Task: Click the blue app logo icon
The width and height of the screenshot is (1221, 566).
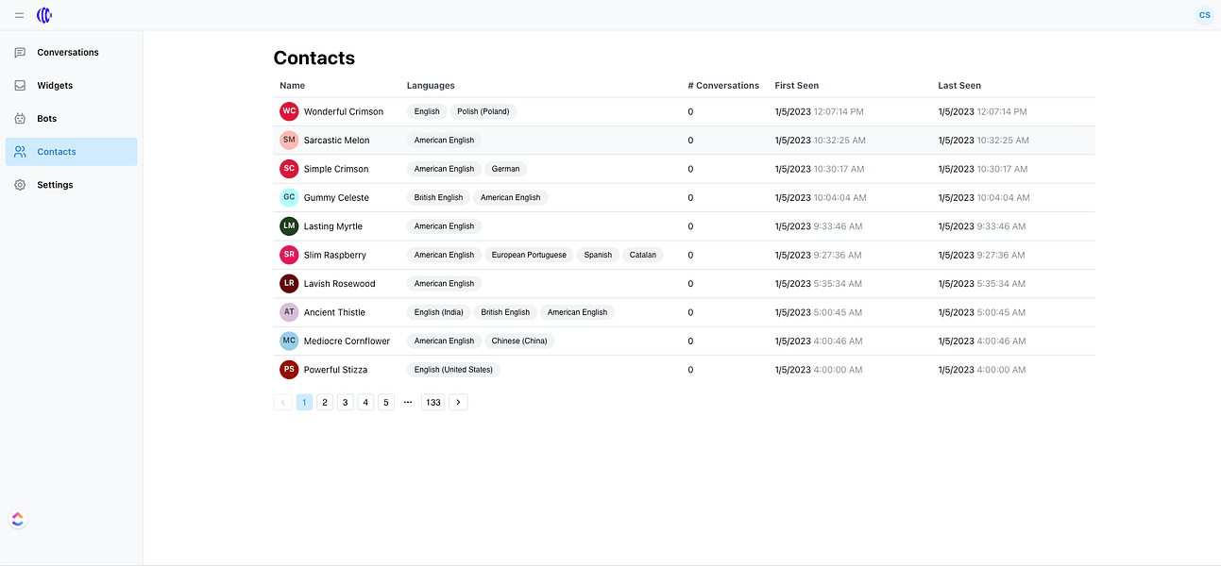Action: [x=44, y=15]
